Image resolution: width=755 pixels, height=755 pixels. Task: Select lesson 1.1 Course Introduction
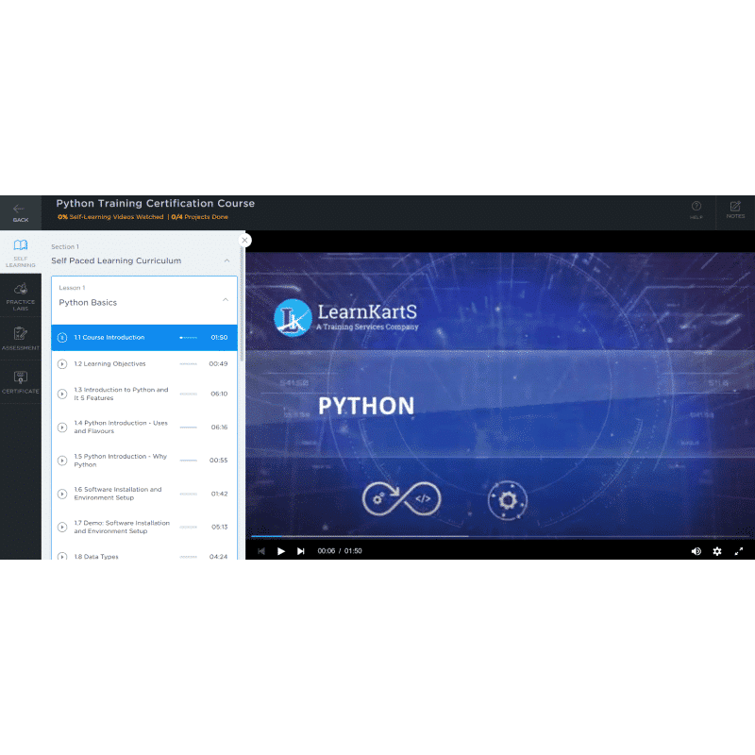(x=144, y=338)
